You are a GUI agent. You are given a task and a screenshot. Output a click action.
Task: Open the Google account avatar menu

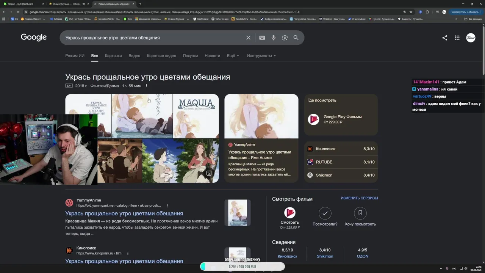tap(471, 38)
